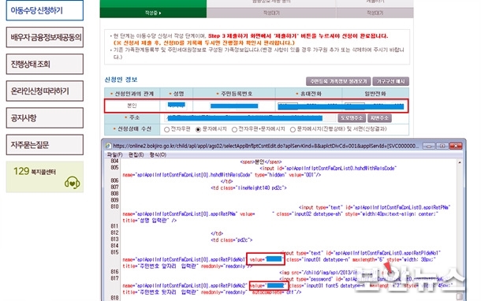Go to 진행상태 조회 page
This screenshot has height=301, width=481.
(x=45, y=64)
